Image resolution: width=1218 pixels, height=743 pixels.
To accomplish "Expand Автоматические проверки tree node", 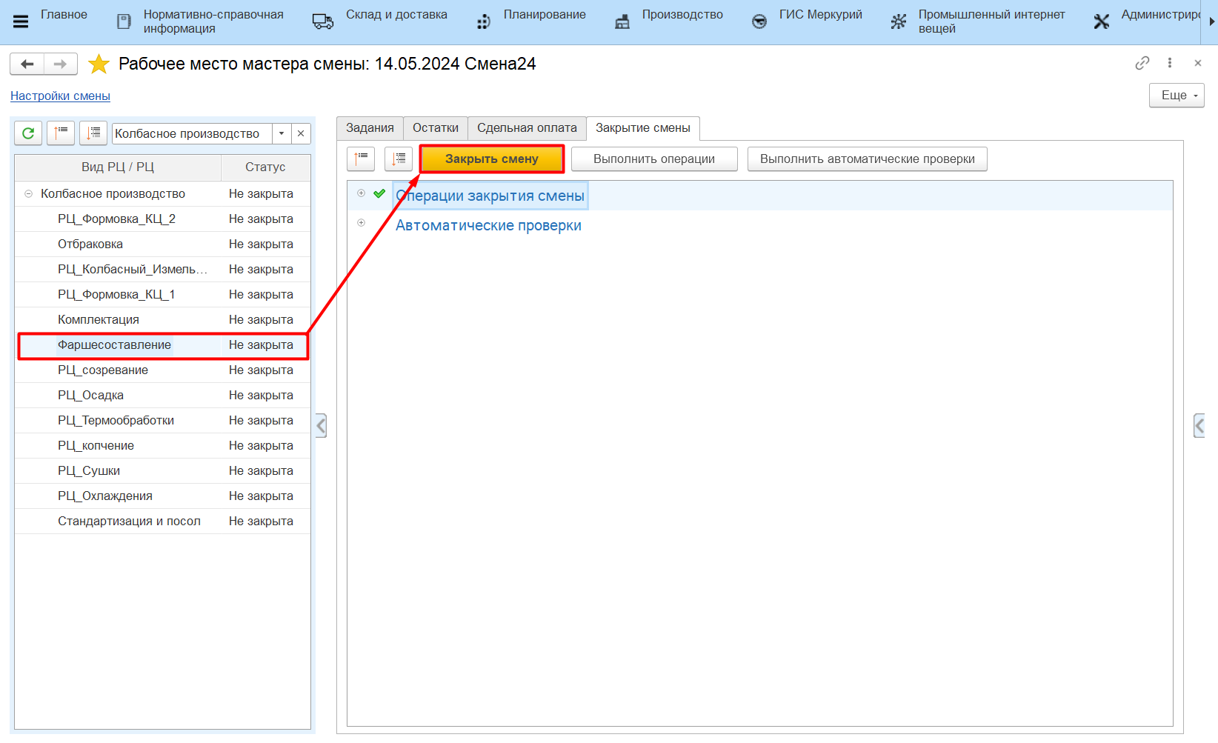I will [x=362, y=223].
